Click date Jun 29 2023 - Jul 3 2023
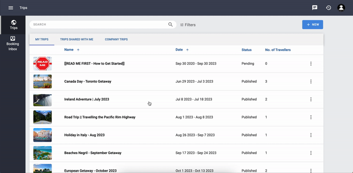Image resolution: width=353 pixels, height=173 pixels. pyautogui.click(x=194, y=81)
